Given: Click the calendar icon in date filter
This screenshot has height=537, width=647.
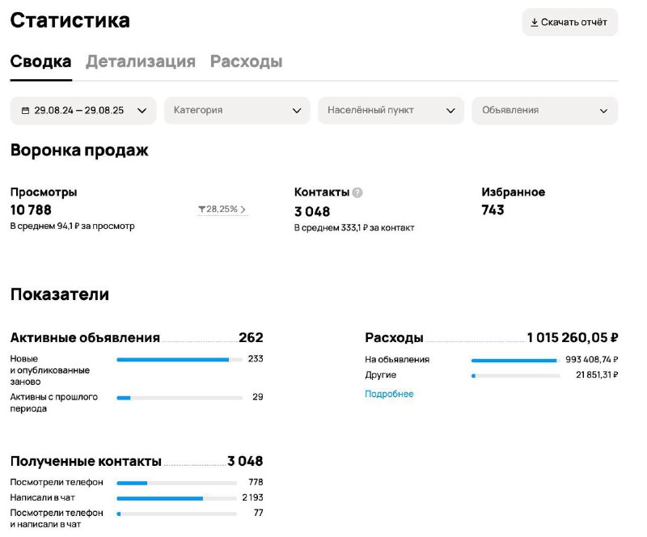Looking at the screenshot, I should click(26, 111).
